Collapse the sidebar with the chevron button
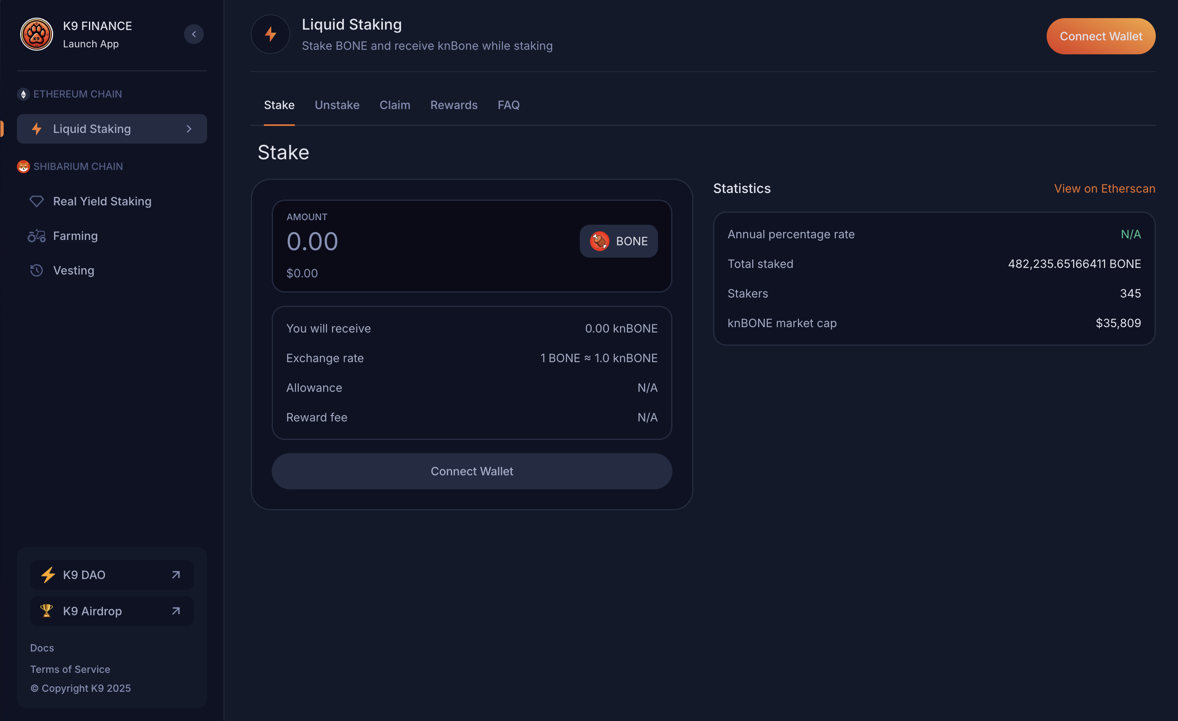 (194, 35)
